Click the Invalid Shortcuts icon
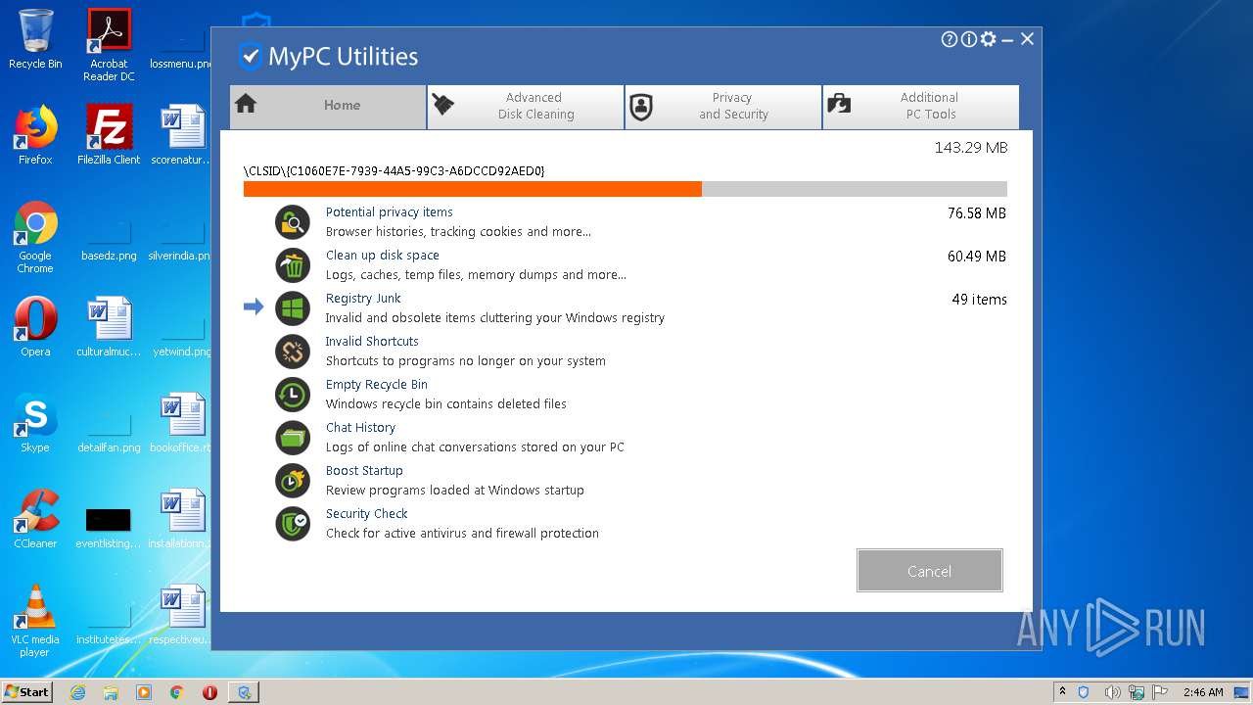1253x705 pixels. click(x=292, y=352)
